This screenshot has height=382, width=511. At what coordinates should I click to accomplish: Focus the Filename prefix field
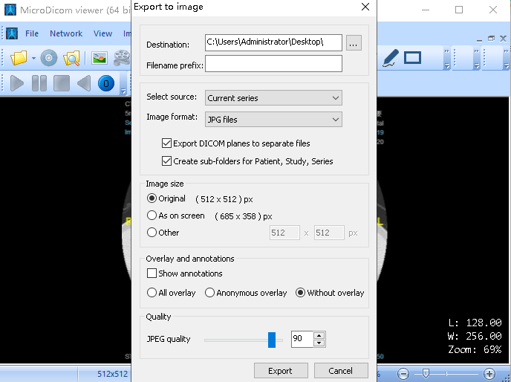273,64
